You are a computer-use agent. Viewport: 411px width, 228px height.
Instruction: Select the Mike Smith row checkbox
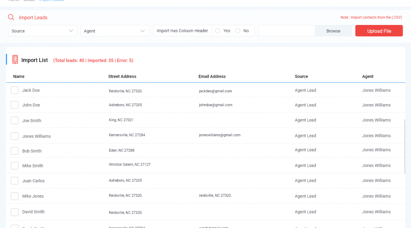(14, 165)
